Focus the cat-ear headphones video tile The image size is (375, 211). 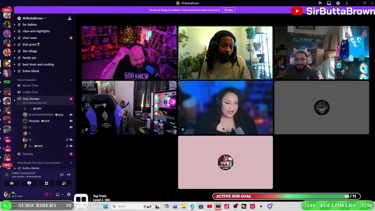(322, 53)
